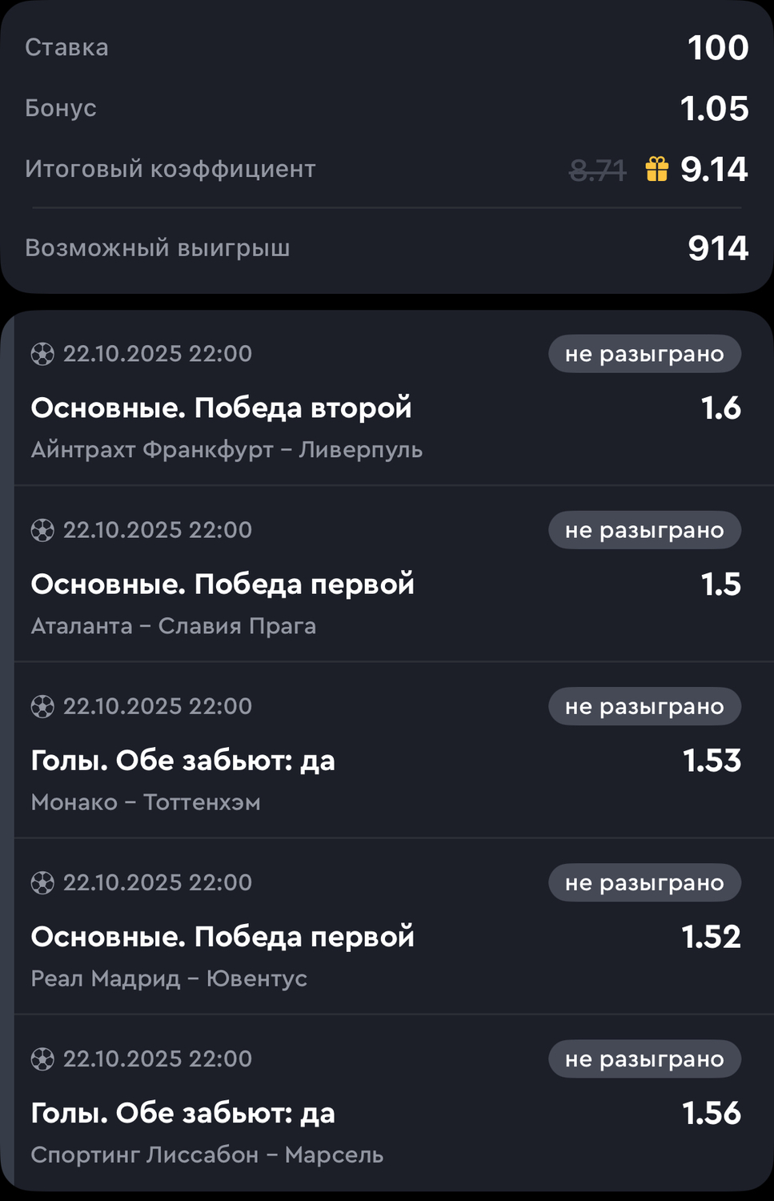Click soccer ball icon for Monaco match
The height and width of the screenshot is (1201, 774).
tap(42, 706)
